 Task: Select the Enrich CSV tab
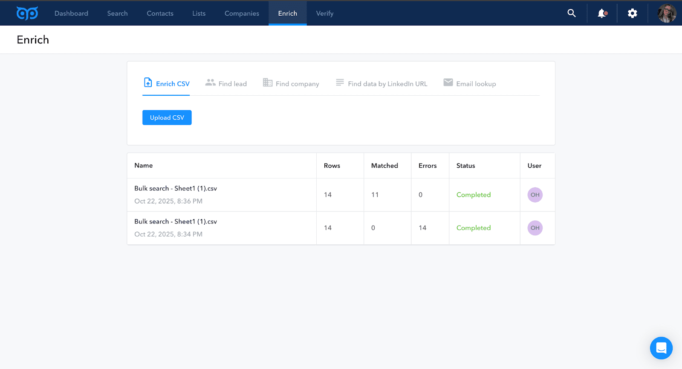pyautogui.click(x=167, y=83)
